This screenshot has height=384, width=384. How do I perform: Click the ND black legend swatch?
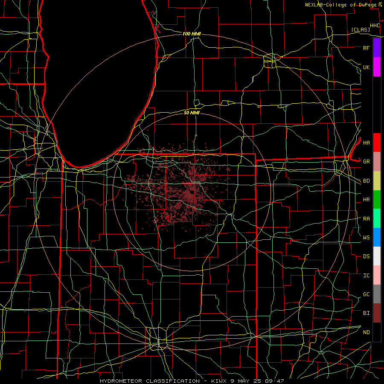pyautogui.click(x=377, y=332)
